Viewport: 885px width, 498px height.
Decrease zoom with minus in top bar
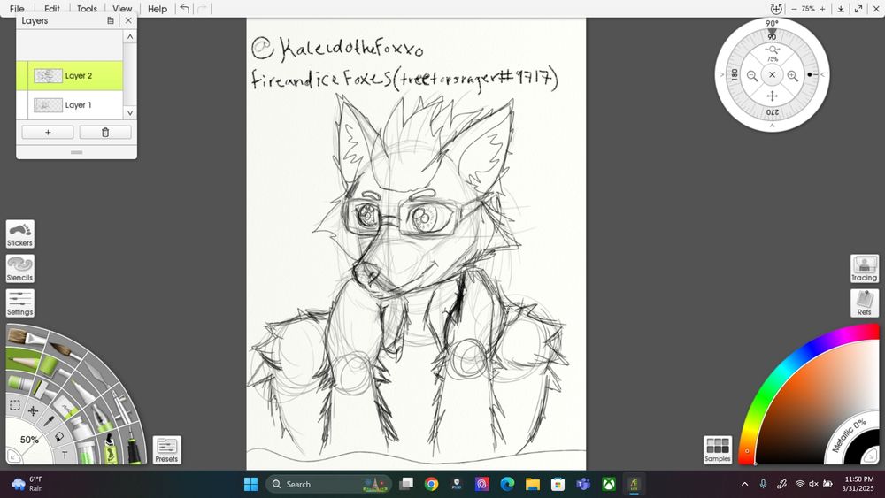tap(794, 9)
